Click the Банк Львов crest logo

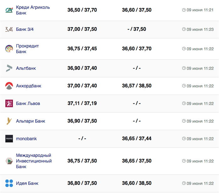pos(9,103)
